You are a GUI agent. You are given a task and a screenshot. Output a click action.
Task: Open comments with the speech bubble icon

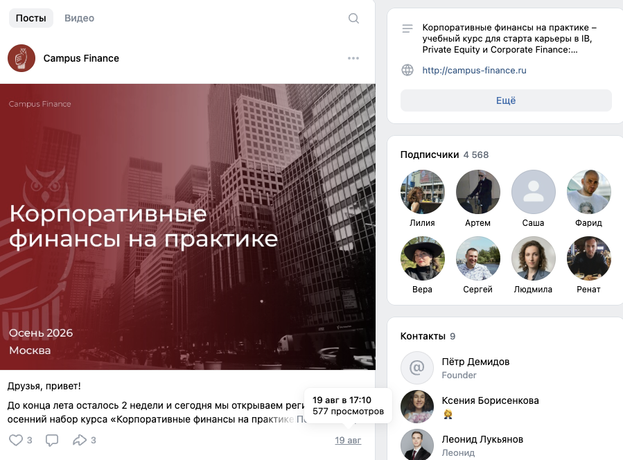tap(52, 440)
